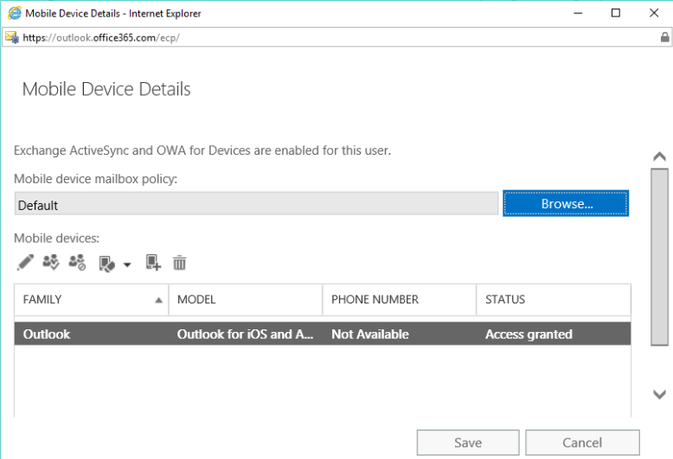673x459 pixels.
Task: Click the allow device access icon
Action: click(51, 263)
